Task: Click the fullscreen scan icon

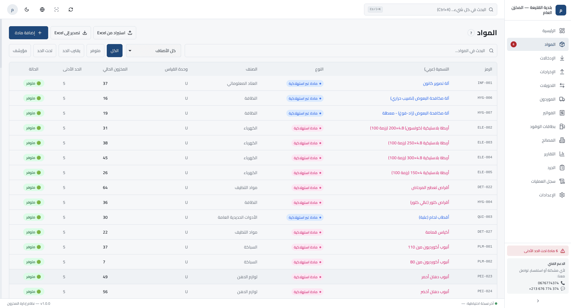Action: [x=57, y=10]
